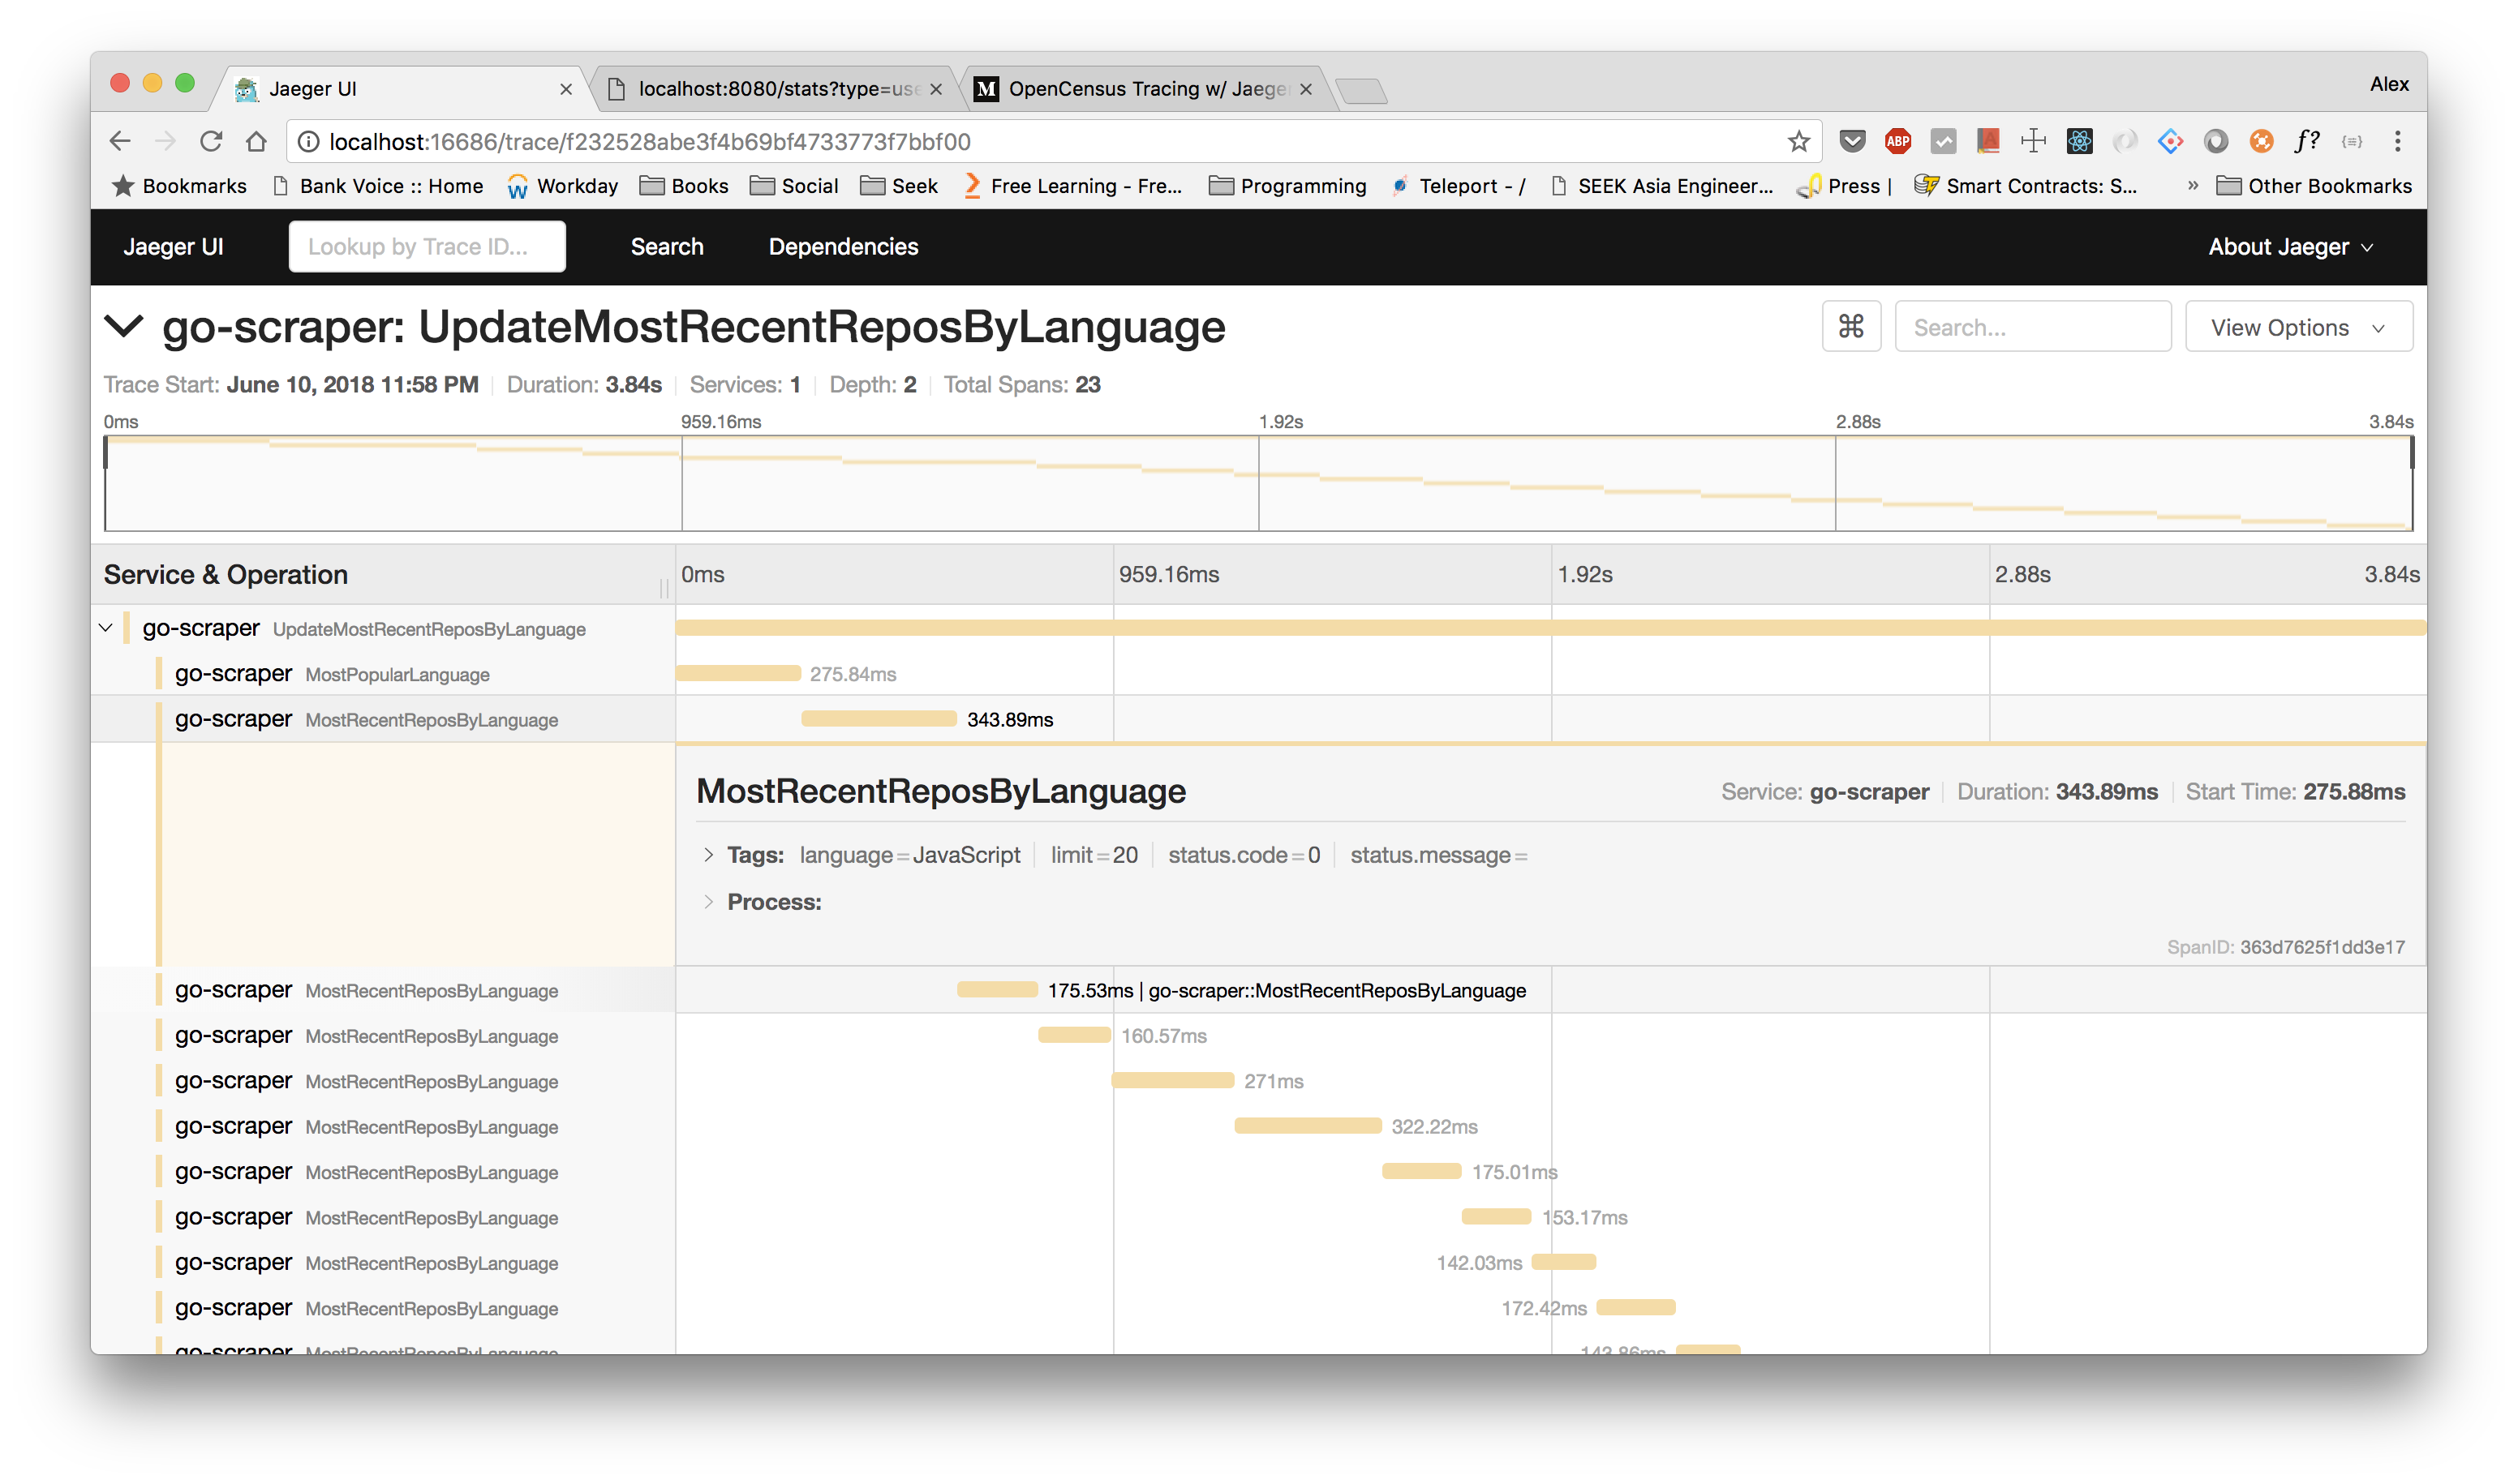This screenshot has height=1484, width=2518.
Task: Open Free Learning bookmark
Action: point(1072,186)
